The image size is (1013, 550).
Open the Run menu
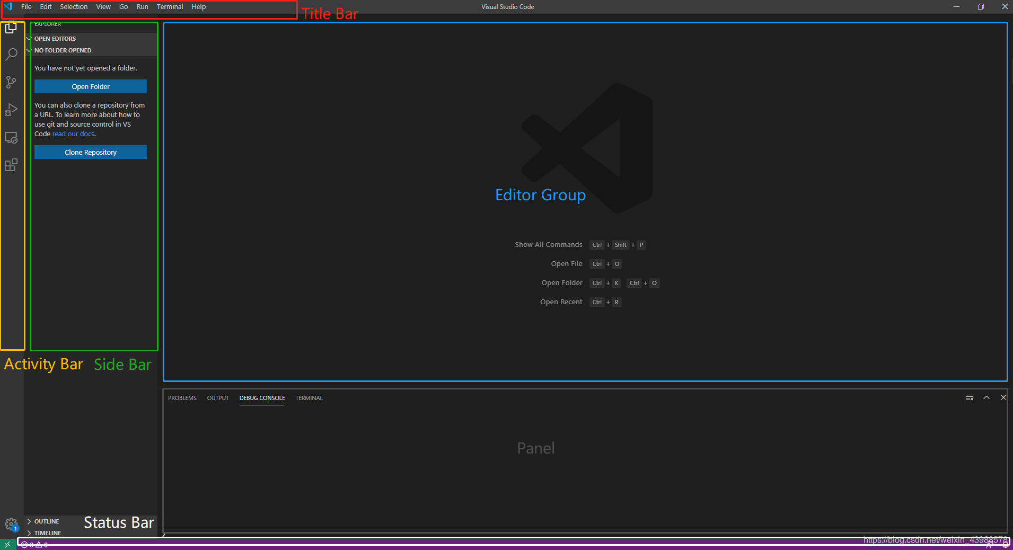pyautogui.click(x=142, y=7)
